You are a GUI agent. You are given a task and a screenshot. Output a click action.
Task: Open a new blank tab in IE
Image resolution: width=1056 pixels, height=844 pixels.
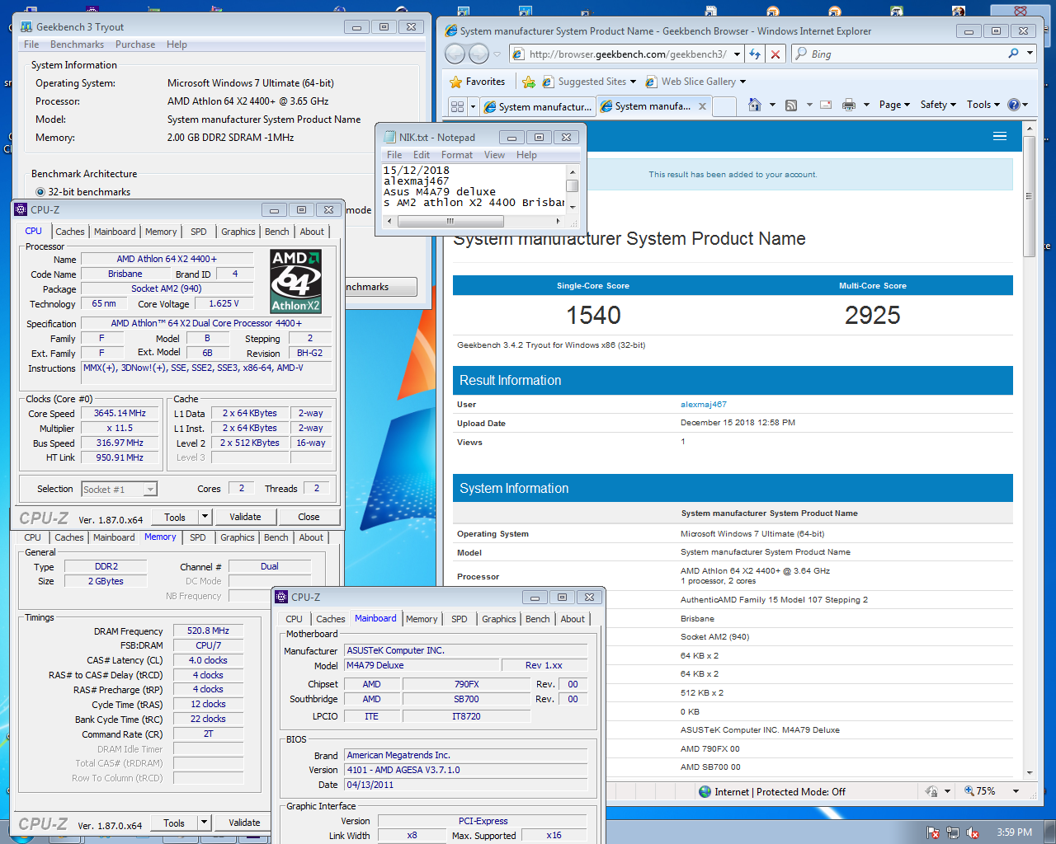[724, 106]
